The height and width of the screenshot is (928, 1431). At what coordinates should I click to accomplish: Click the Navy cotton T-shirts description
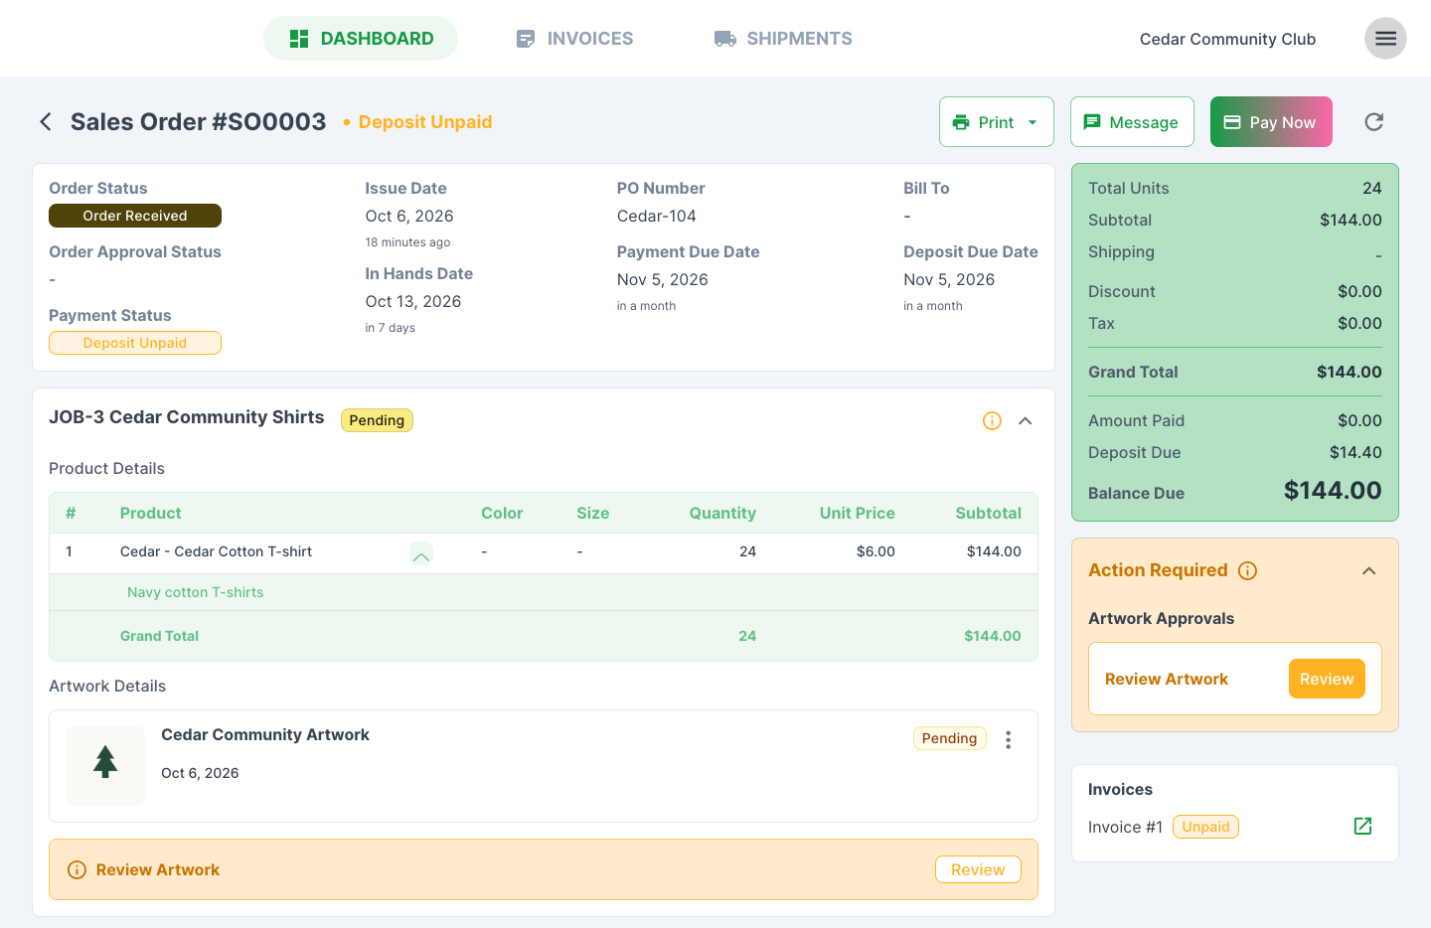click(196, 592)
